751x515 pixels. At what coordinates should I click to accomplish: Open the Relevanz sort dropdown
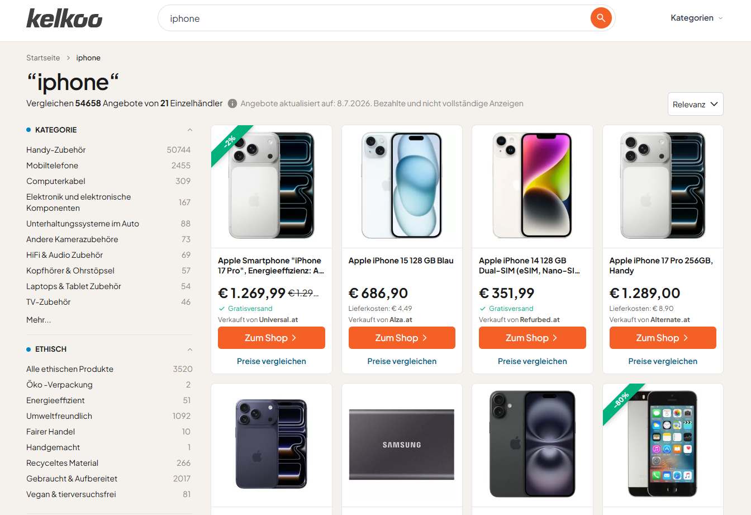[x=696, y=104]
